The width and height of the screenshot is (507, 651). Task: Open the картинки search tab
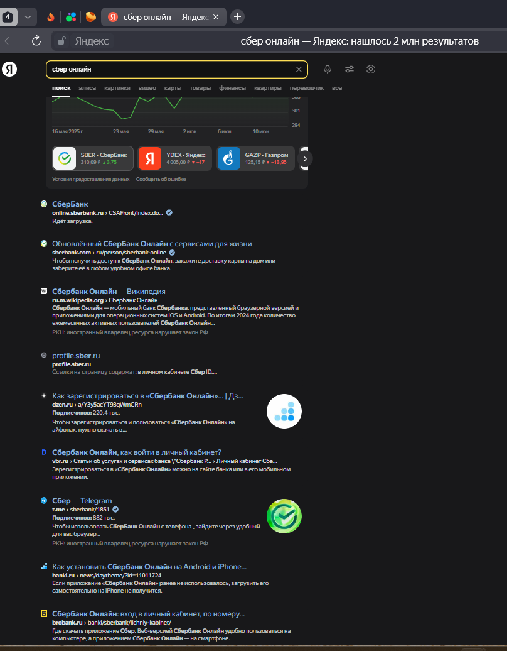(x=117, y=88)
